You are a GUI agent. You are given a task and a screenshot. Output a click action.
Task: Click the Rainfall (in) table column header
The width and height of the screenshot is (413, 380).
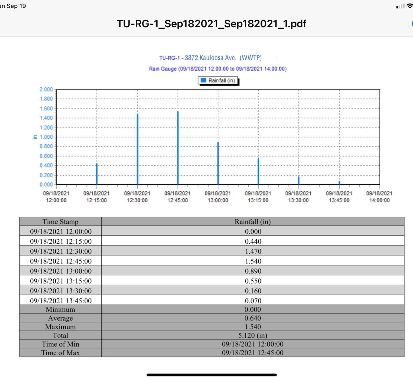click(x=253, y=222)
